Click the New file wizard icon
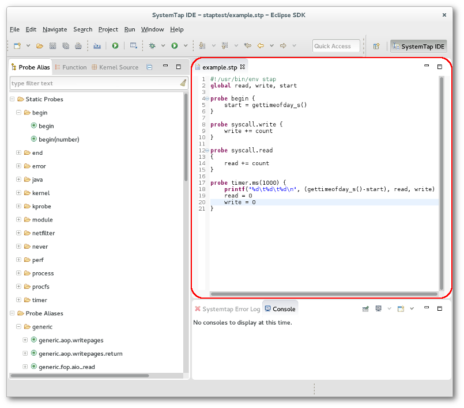Screen dimensions: 464x408 click(x=17, y=46)
